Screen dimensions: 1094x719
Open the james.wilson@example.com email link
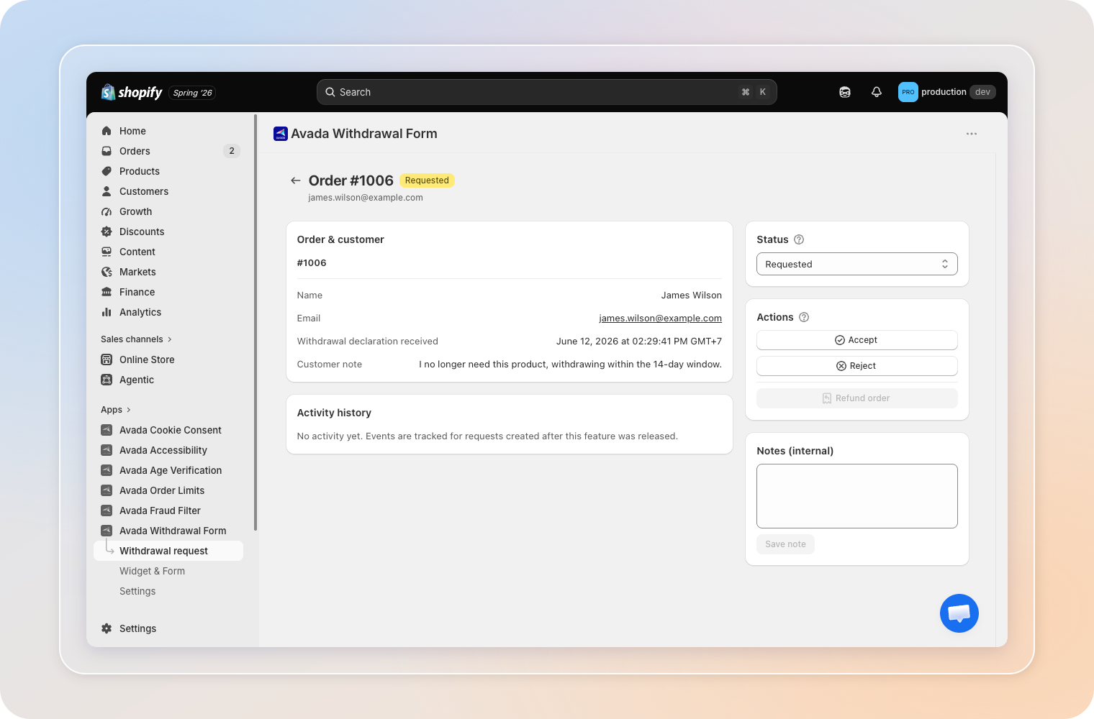click(x=660, y=318)
